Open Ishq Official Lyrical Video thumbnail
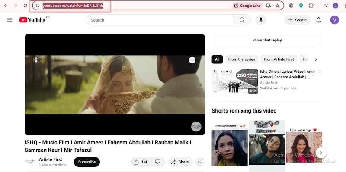Image resolution: width=346 pixels, height=172 pixels. coord(234,81)
